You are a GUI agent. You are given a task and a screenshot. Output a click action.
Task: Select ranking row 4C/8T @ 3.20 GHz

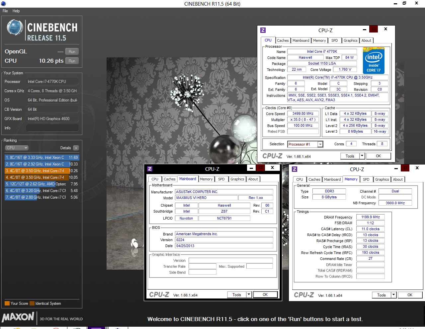tap(42, 191)
